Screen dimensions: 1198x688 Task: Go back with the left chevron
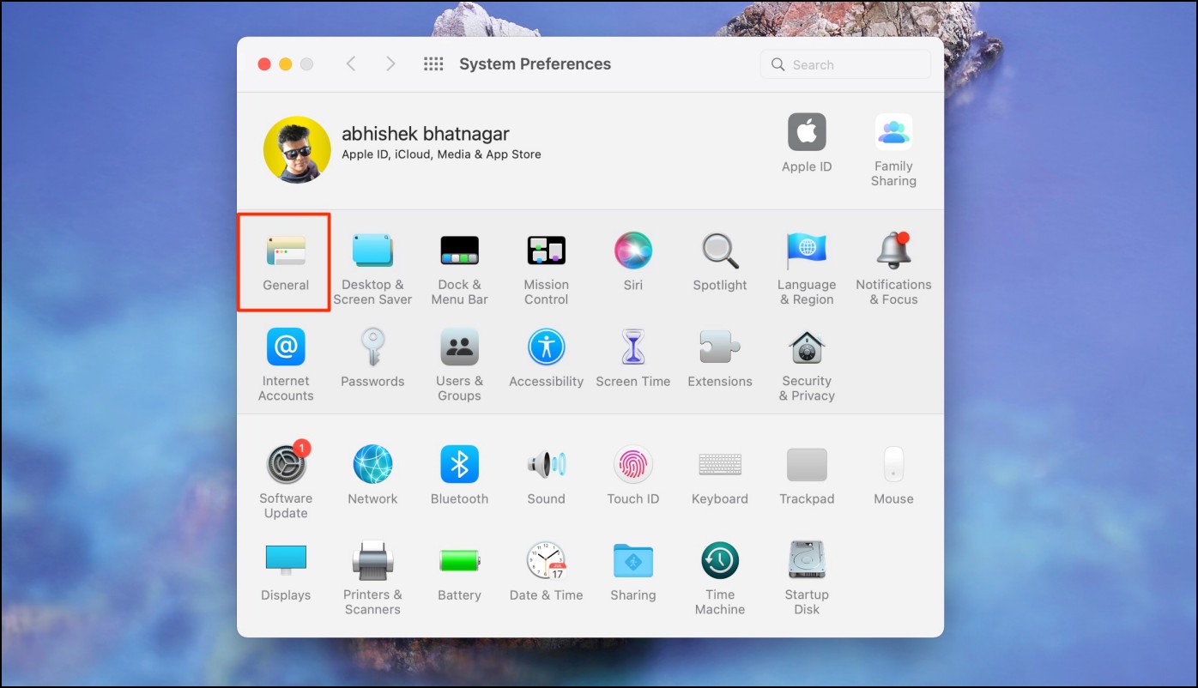point(350,63)
